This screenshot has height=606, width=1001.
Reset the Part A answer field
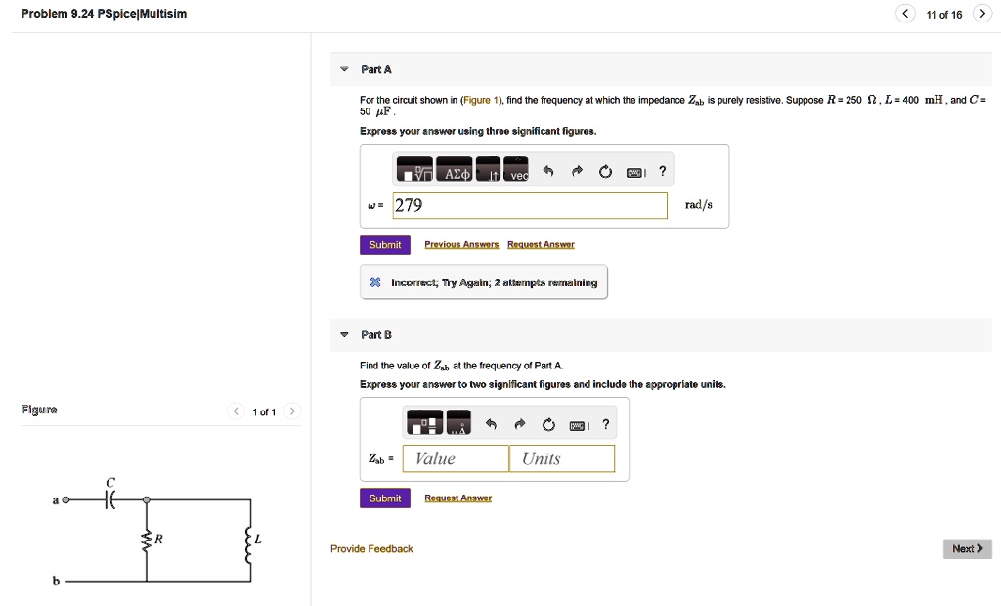[605, 173]
